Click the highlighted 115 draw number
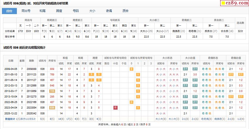The height and width of the screenshot is (129, 249). (52, 91)
